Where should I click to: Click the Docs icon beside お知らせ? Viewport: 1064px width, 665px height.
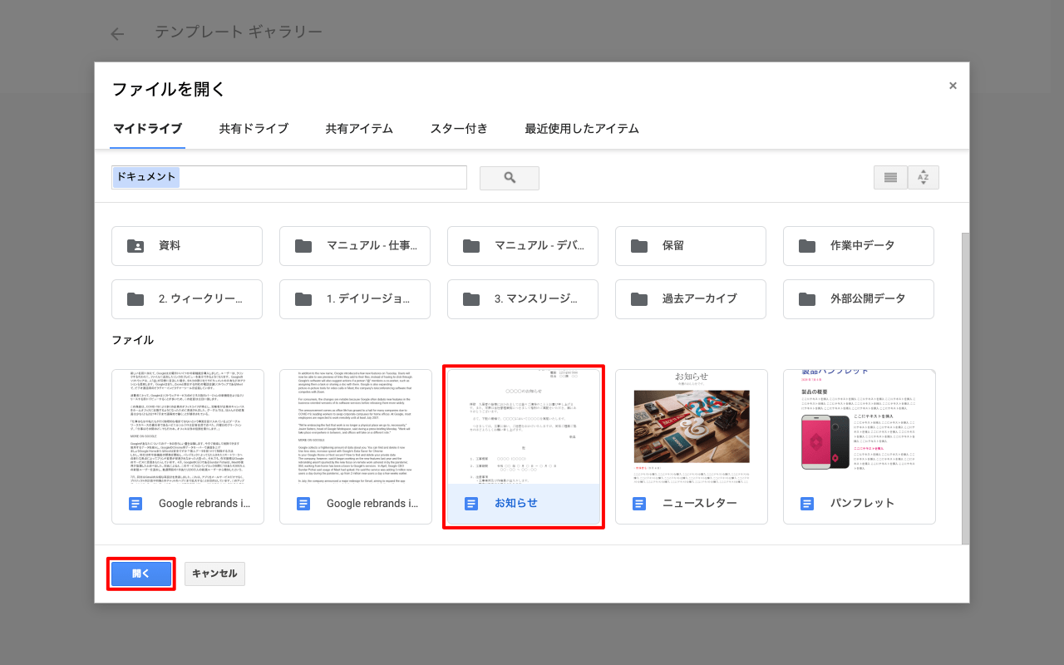471,504
